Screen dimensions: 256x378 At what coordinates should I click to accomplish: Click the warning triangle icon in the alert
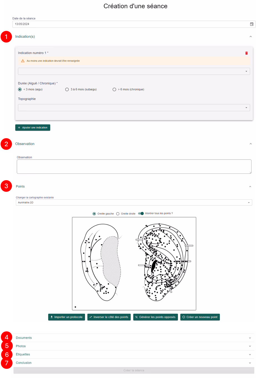23,61
